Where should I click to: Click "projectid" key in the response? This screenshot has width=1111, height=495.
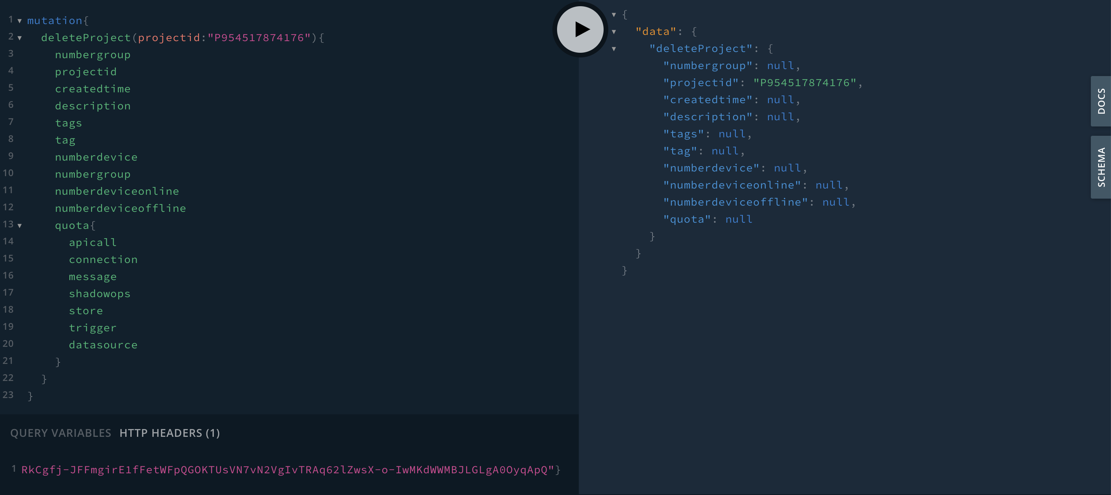[701, 83]
